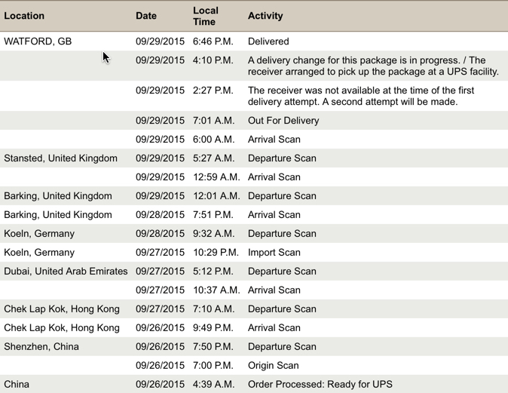Screen dimensions: 508x393
Task: Click Order Processed: Ready for UPS entry
Action: [x=320, y=384]
